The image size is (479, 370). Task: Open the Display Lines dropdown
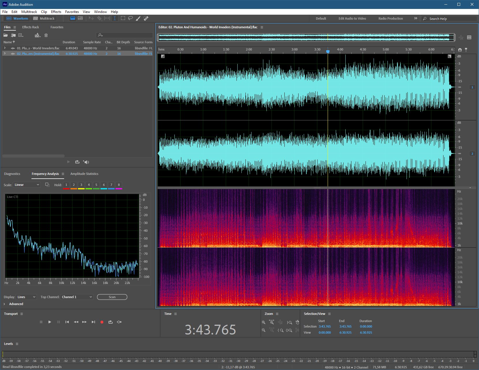point(26,297)
